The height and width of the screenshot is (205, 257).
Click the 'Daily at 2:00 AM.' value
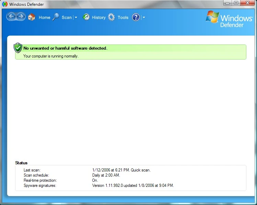click(106, 175)
